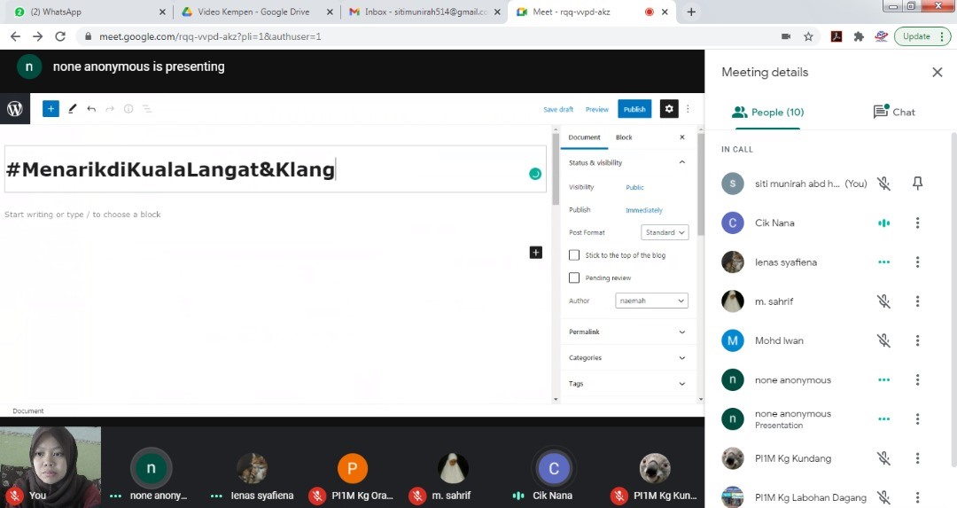Enable the Pending review checkbox
The image size is (957, 508).
574,278
